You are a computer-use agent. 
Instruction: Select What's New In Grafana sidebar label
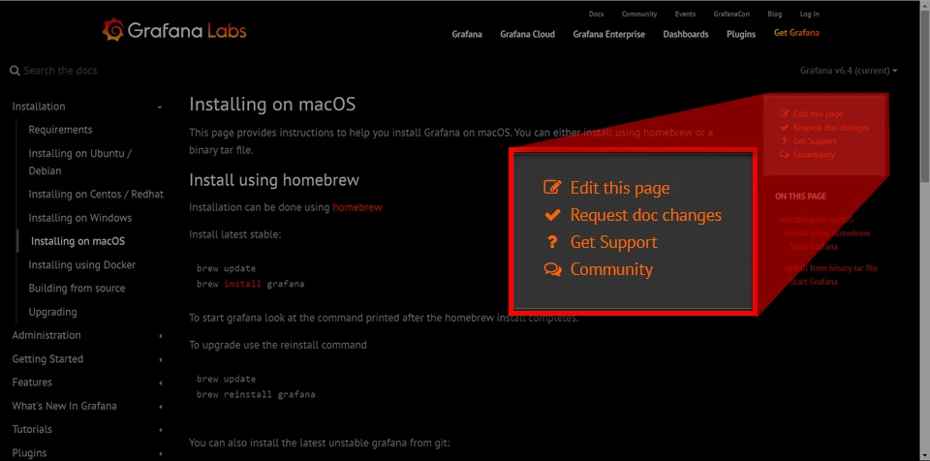click(64, 407)
